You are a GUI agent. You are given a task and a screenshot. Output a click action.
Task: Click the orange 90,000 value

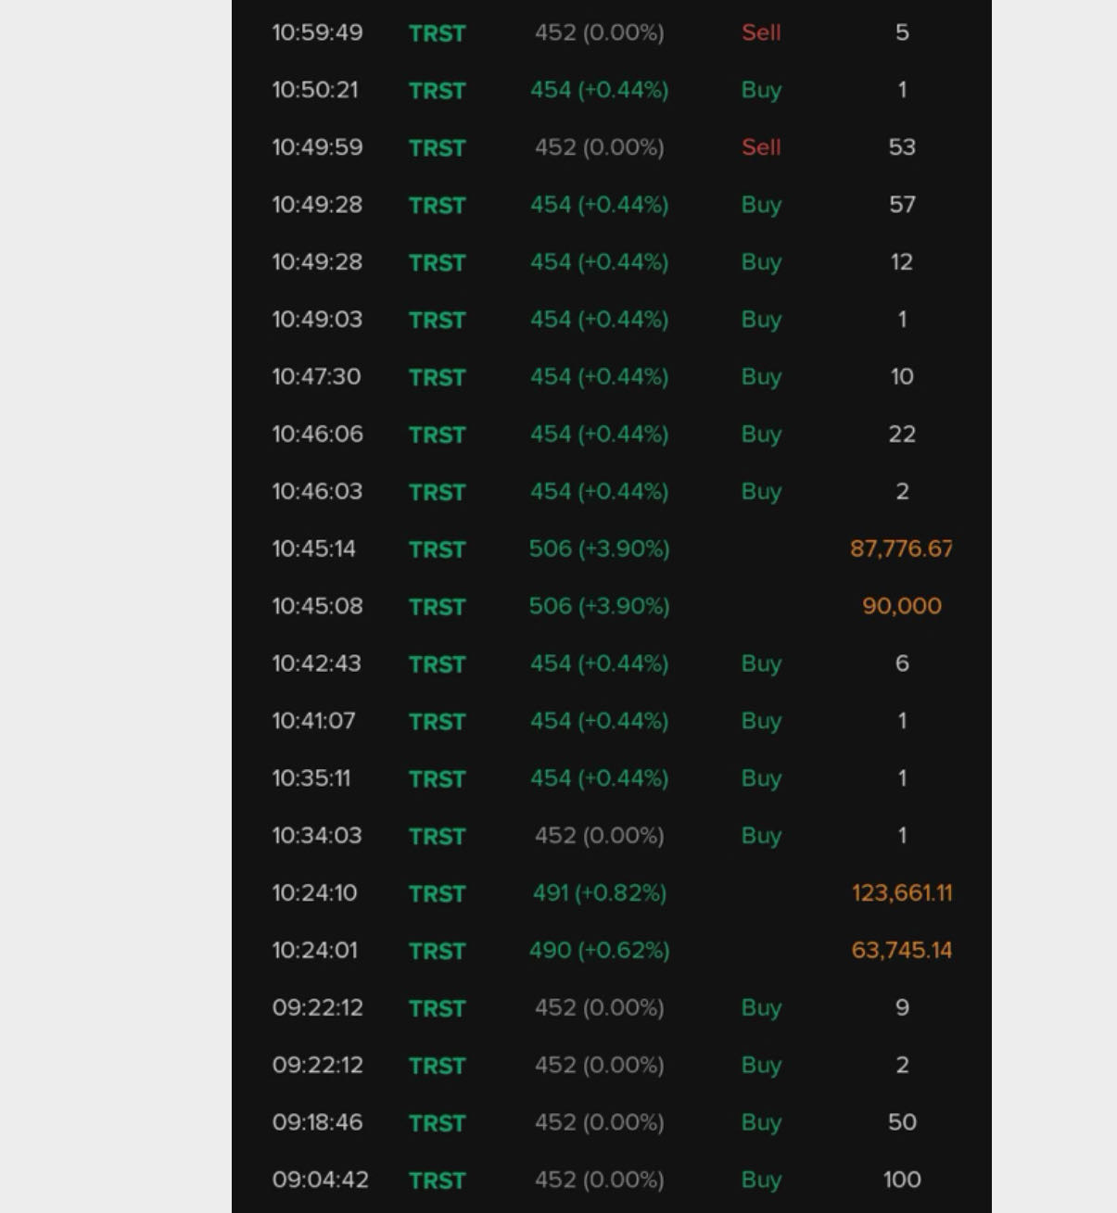pyautogui.click(x=902, y=606)
